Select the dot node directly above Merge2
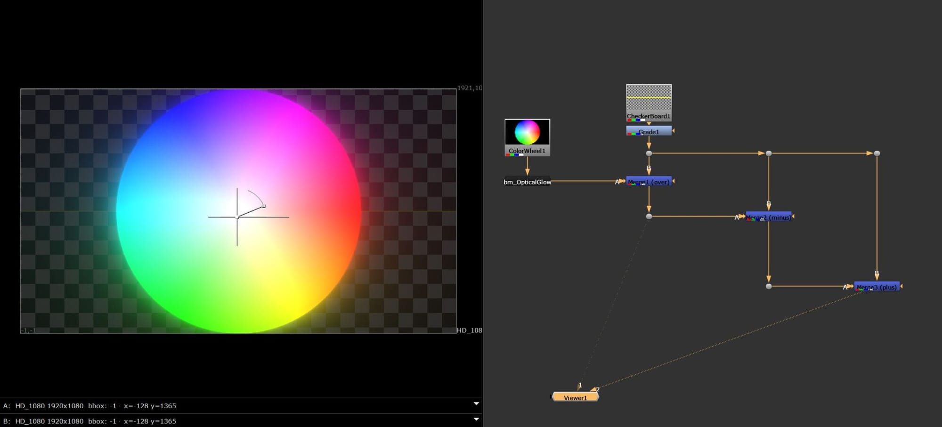 coord(769,153)
